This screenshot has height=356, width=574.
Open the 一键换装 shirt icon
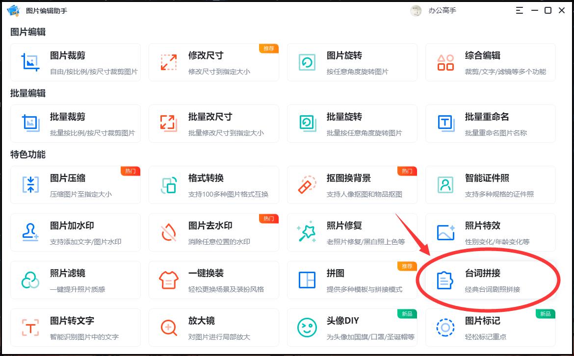[x=169, y=280]
